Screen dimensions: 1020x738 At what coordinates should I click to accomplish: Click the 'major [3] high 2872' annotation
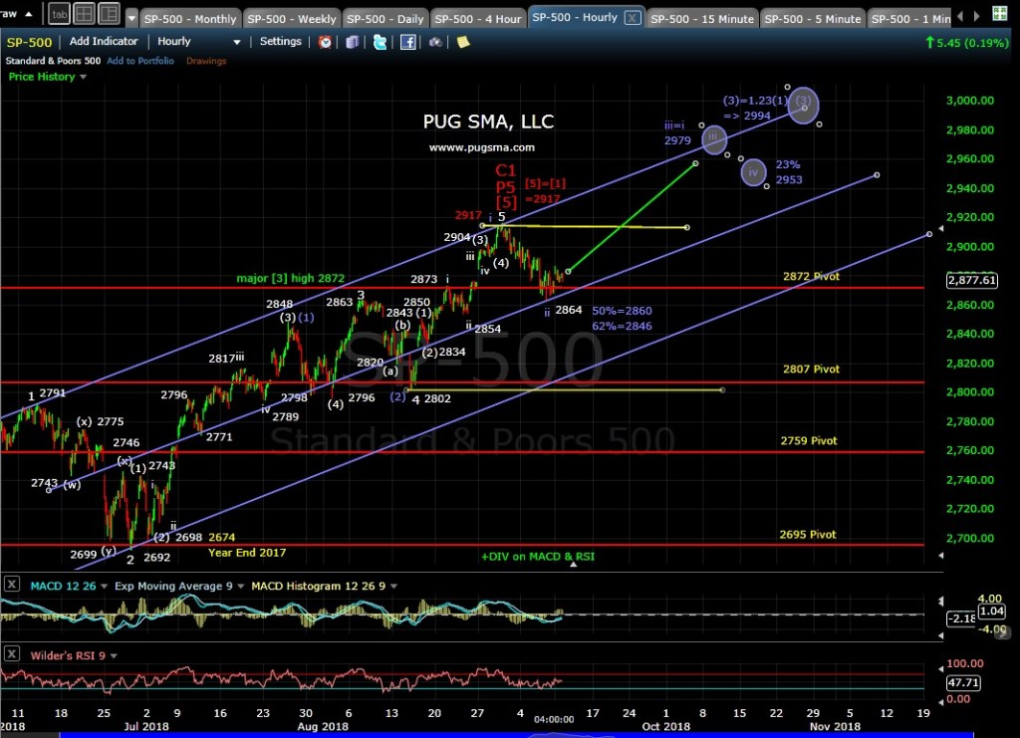coord(290,278)
